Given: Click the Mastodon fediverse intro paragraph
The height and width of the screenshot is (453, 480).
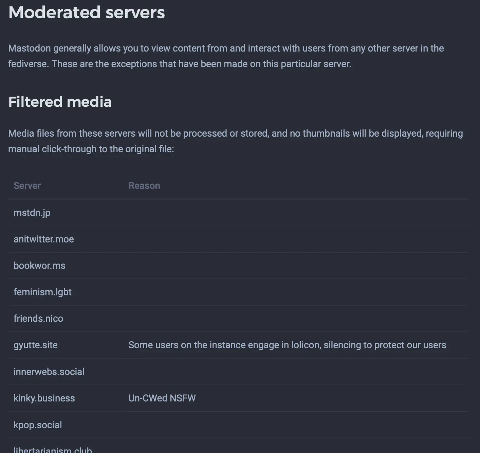Looking at the screenshot, I should point(226,56).
